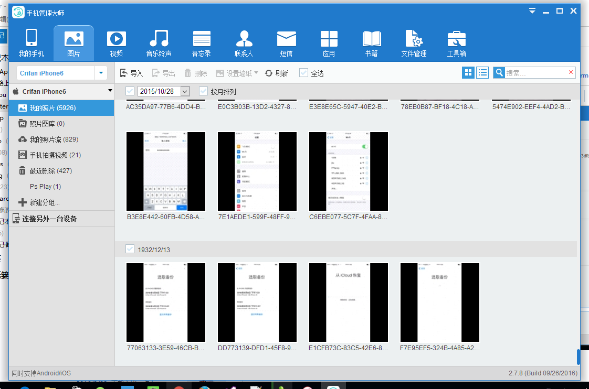Open the 备忘录 notes section

202,43
